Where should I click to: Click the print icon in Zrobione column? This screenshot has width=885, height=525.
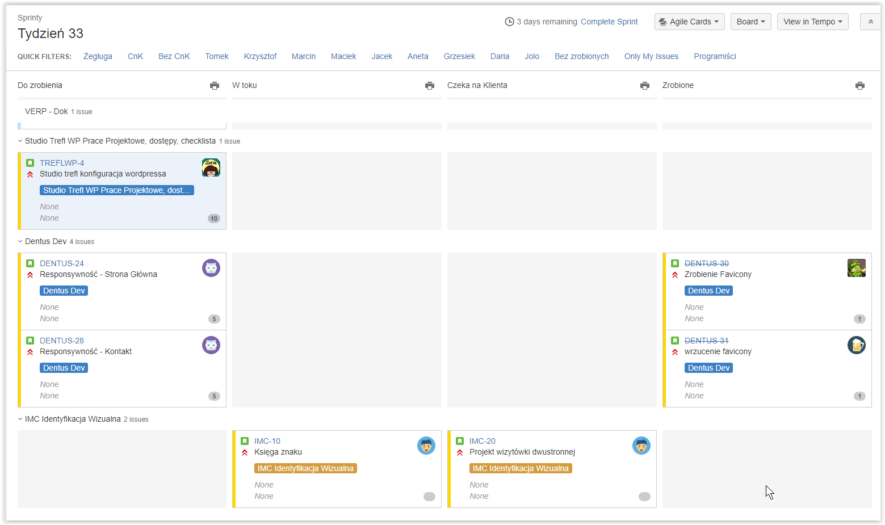(860, 86)
